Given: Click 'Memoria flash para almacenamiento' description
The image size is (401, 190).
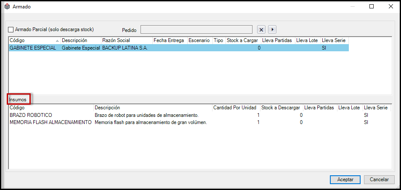Looking at the screenshot, I should click(x=151, y=122).
